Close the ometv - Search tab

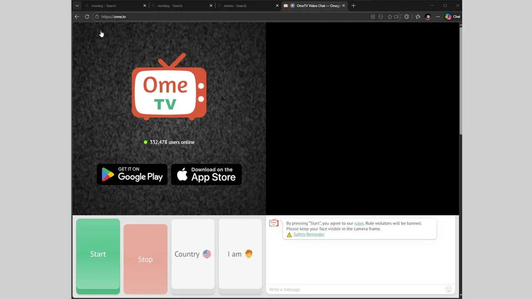coord(277,6)
